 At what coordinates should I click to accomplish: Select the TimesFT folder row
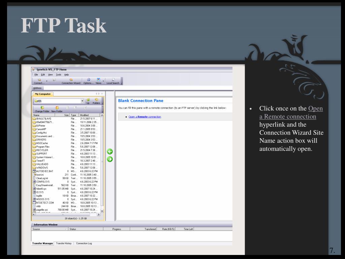click(x=66, y=161)
